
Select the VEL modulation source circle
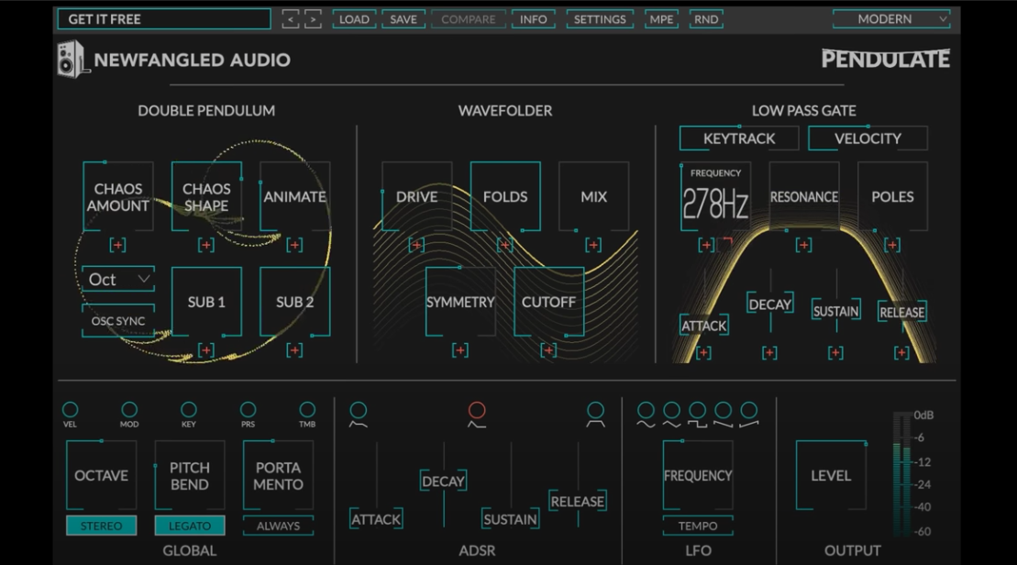click(70, 409)
